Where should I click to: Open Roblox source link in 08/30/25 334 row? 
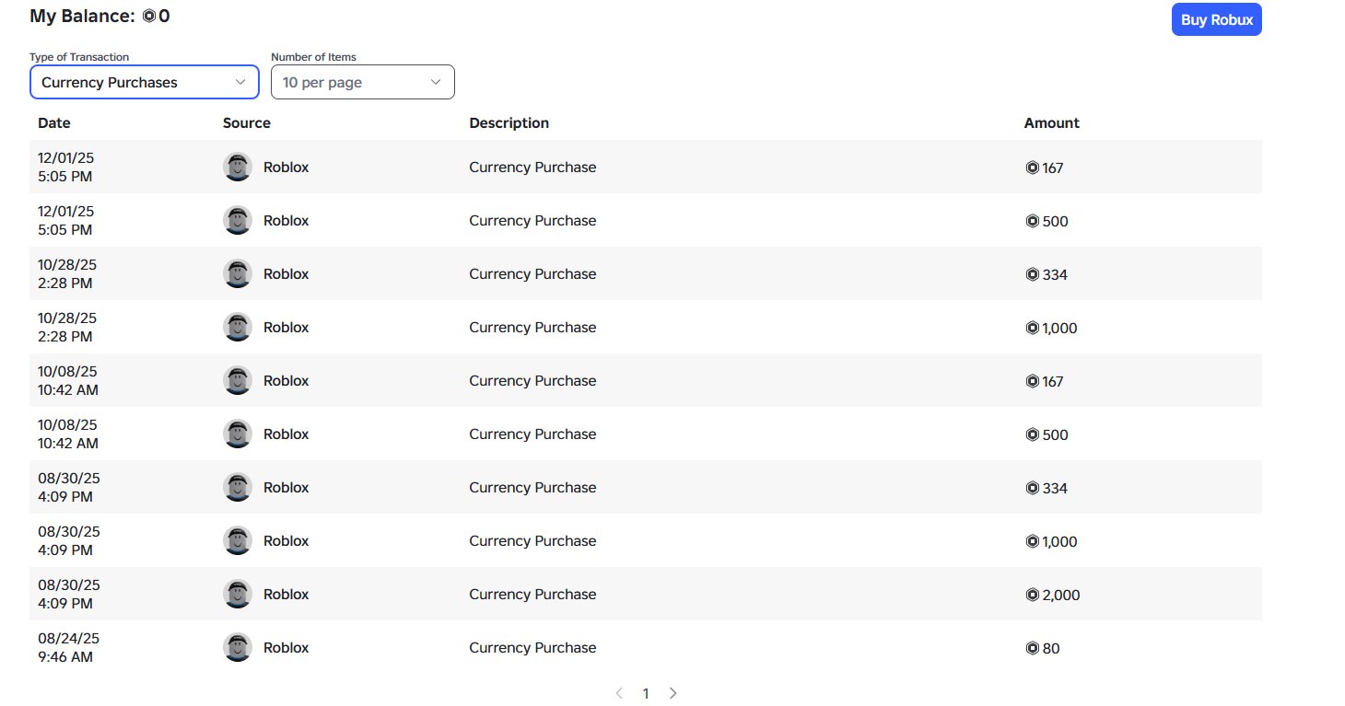coord(286,487)
